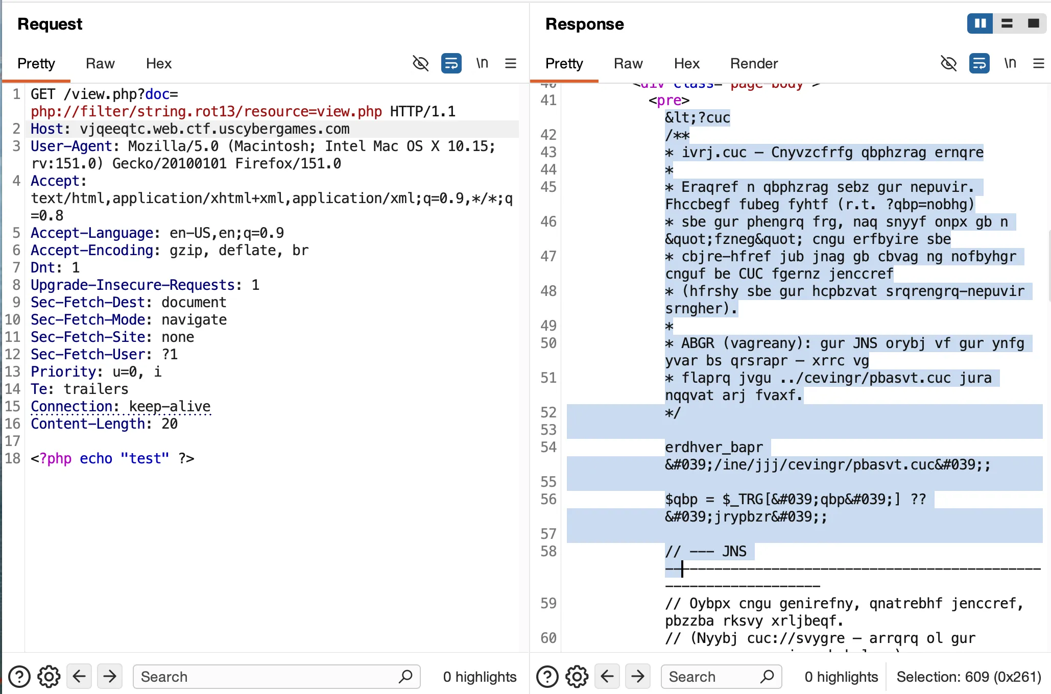Image resolution: width=1051 pixels, height=694 pixels.
Task: Click the <pre> tag in Response
Action: [669, 101]
